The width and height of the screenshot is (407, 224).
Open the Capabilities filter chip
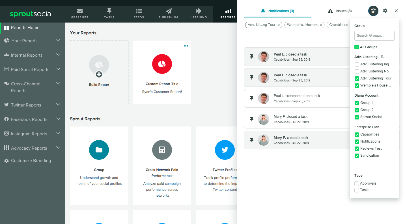coord(339,25)
